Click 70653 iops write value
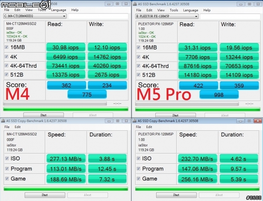 tap(239, 66)
